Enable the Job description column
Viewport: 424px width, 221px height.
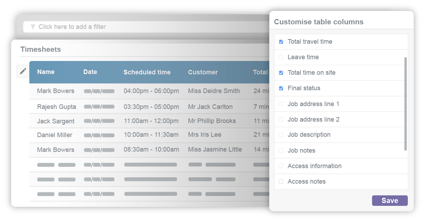point(281,135)
